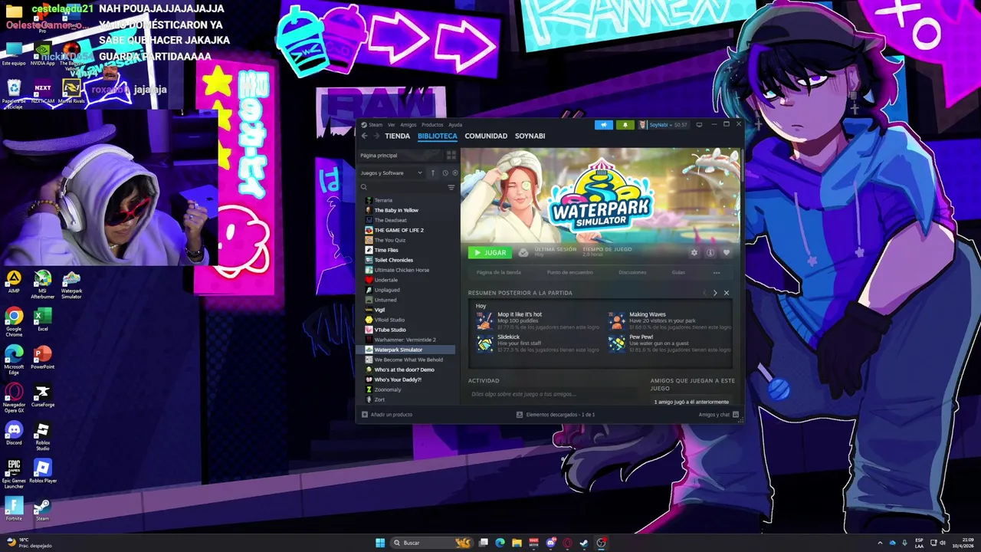
Task: Open Discord desktop icon
Action: pos(14,434)
